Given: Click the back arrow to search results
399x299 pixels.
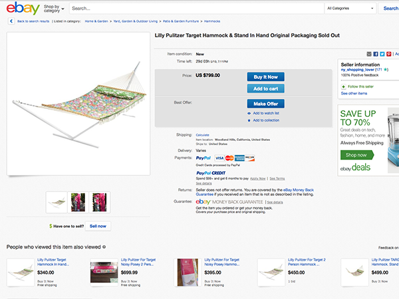Looking at the screenshot, I should [11, 21].
